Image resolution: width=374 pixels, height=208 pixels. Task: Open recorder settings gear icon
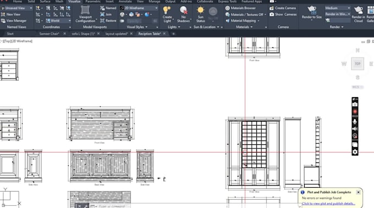[355, 152]
